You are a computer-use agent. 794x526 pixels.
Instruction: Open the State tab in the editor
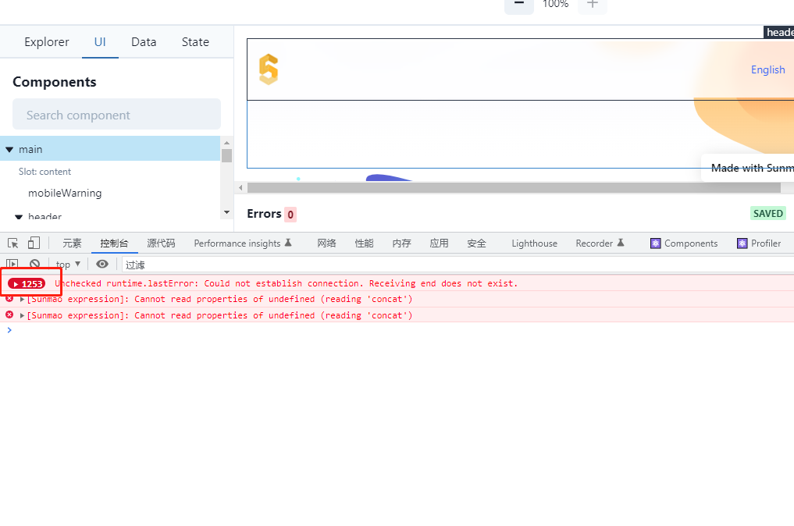click(194, 42)
